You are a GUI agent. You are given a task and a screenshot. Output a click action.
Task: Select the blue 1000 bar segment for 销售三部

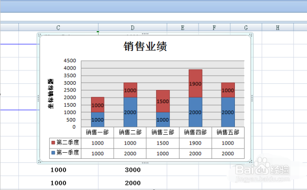coord(163,120)
